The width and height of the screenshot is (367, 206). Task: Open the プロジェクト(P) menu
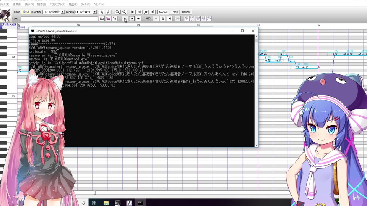[57, 5]
